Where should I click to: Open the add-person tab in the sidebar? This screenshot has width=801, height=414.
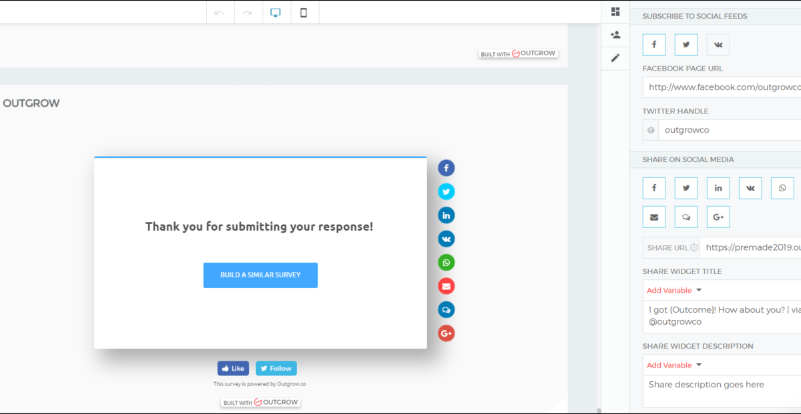point(615,35)
